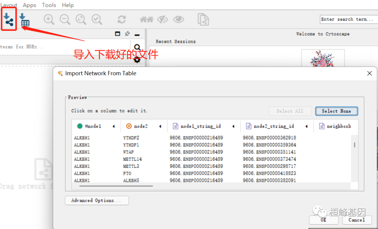Click 9606.ENSP00000418823 cell
The height and width of the screenshot is (229, 378).
[x=269, y=173]
